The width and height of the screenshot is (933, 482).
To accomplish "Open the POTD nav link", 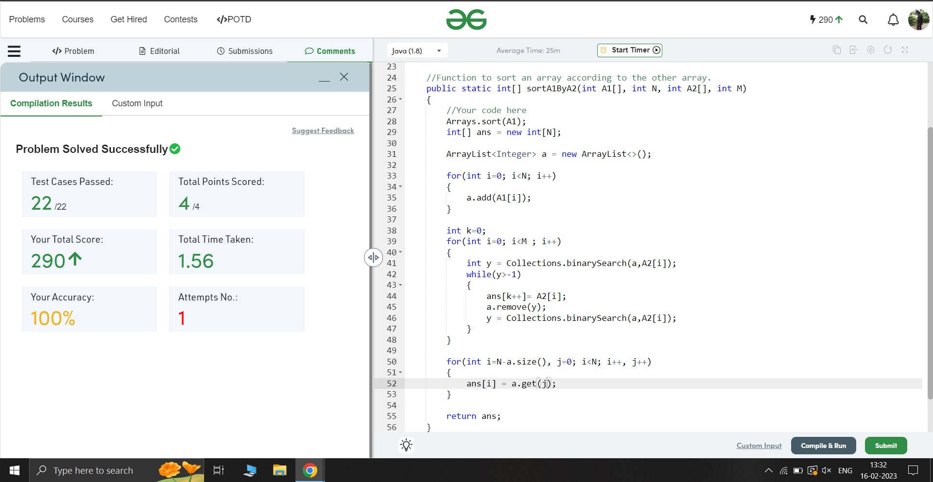I will pos(234,19).
